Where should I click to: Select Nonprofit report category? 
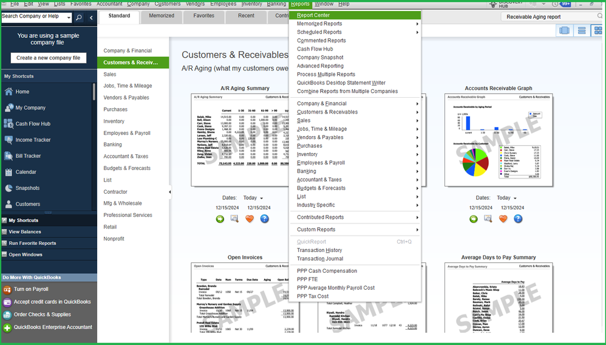click(114, 239)
